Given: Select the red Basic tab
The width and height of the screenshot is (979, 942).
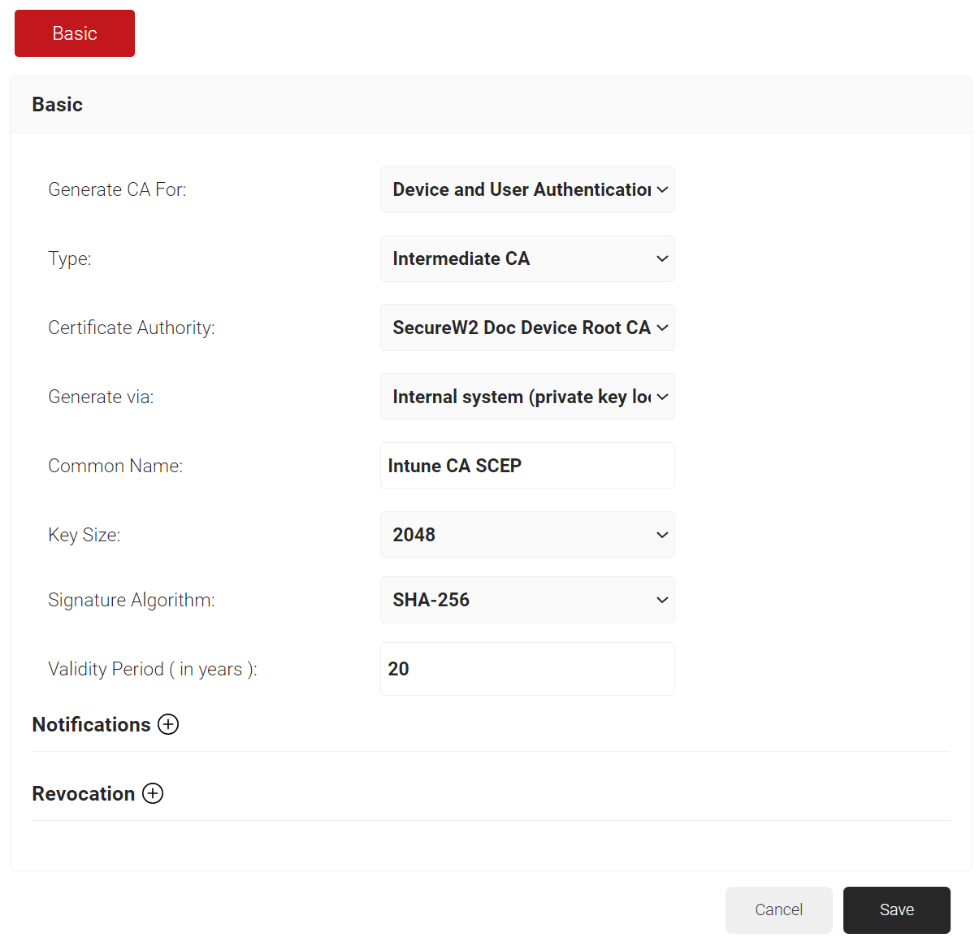Looking at the screenshot, I should [75, 33].
